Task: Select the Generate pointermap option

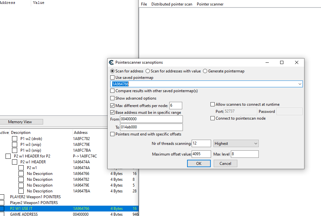Action: pos(205,71)
